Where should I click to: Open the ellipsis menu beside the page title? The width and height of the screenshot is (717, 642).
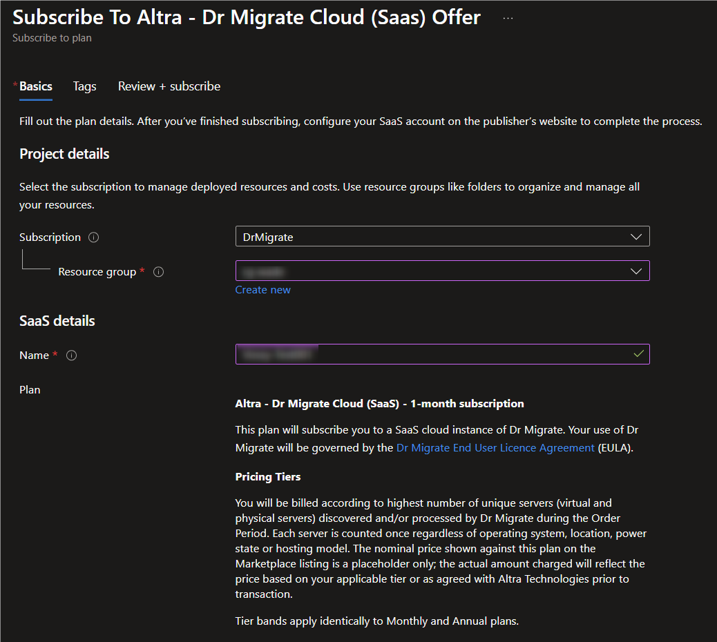[508, 18]
